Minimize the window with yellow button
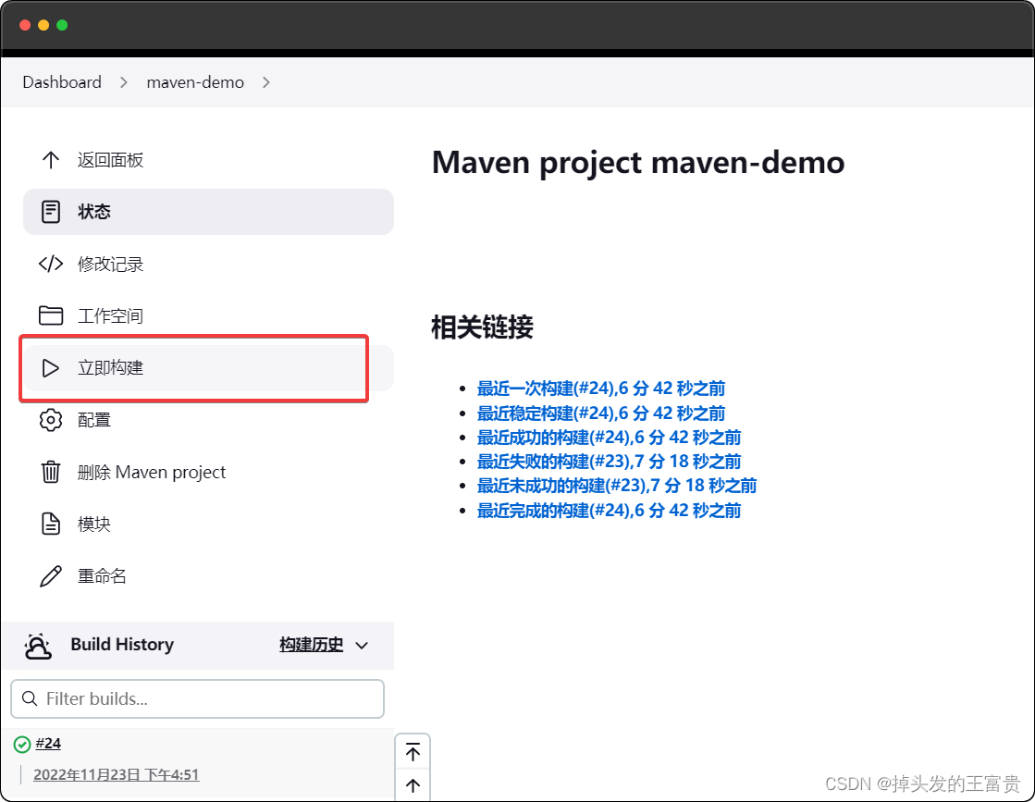 [x=43, y=25]
